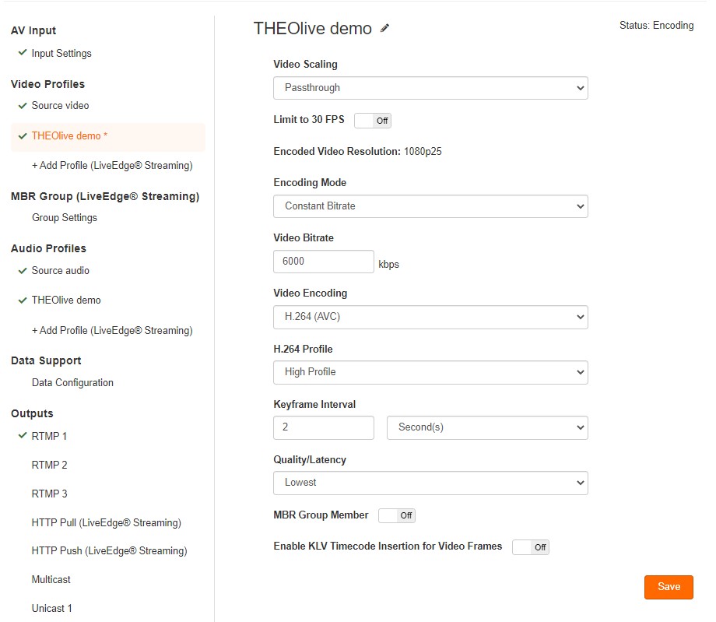716x622 pixels.
Task: Open Data Configuration under Data Support
Action: coord(72,383)
